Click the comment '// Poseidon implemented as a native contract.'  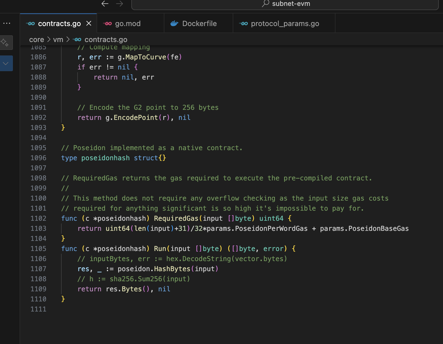coord(152,148)
